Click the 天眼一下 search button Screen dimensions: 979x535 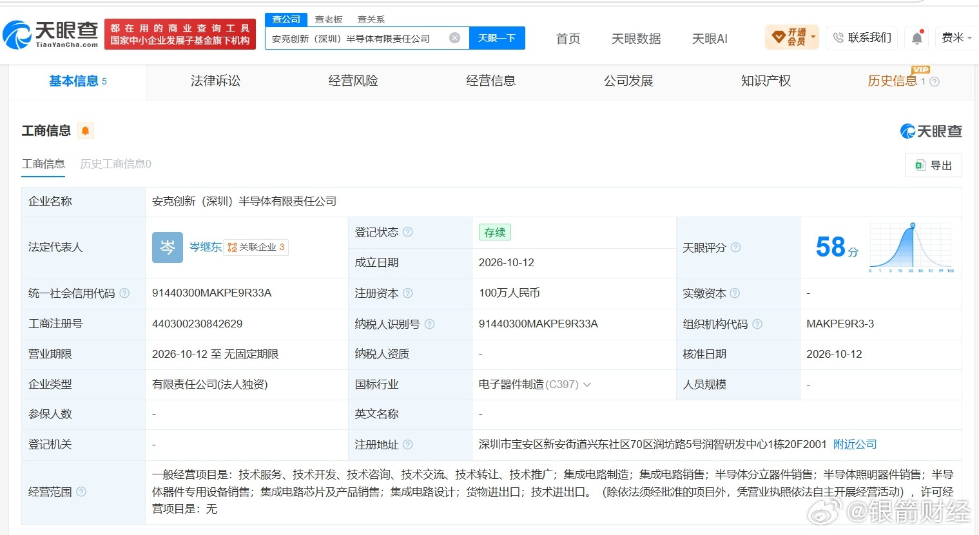point(497,38)
